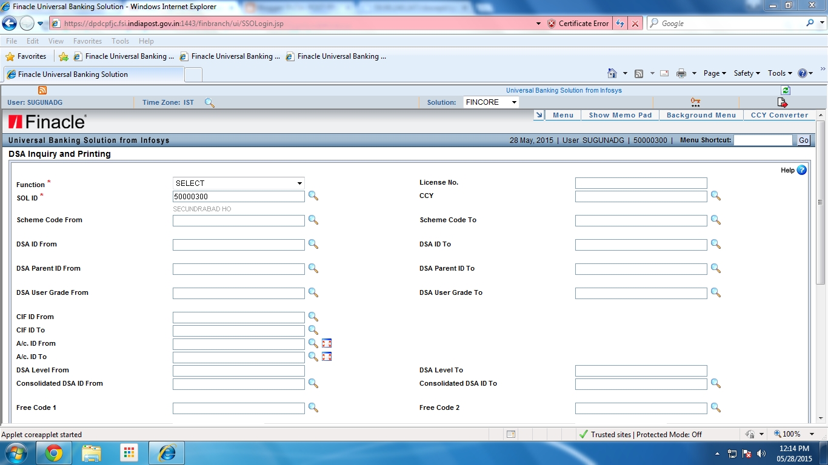Image resolution: width=828 pixels, height=465 pixels.
Task: Click the refresh icon above Background Menu
Action: (785, 90)
